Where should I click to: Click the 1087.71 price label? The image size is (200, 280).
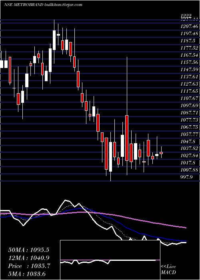(x=190, y=112)
